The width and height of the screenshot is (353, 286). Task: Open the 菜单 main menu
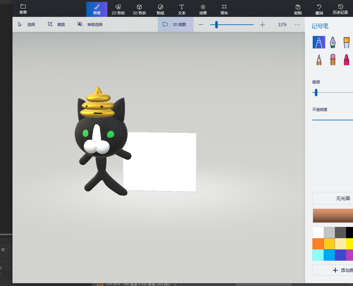pos(23,9)
